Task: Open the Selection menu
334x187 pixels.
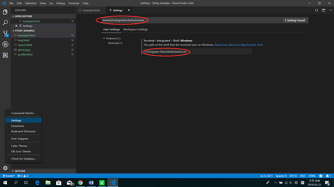Action: click(x=31, y=3)
